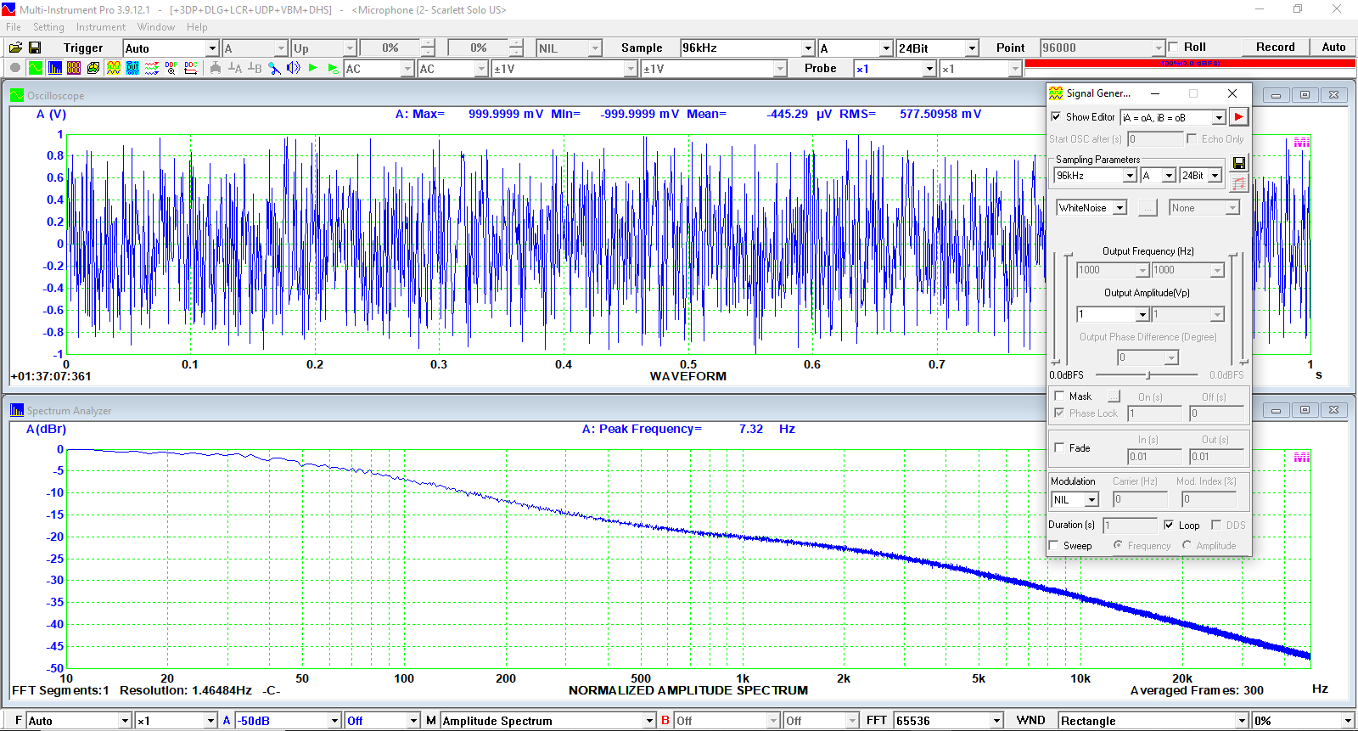Open the Rectangle window function dropdown
Screen dimensions: 1358x731
coord(1242,721)
